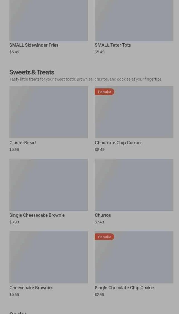The image size is (179, 314).
Task: Click the Sweets & Treats section heading
Action: (x=32, y=72)
